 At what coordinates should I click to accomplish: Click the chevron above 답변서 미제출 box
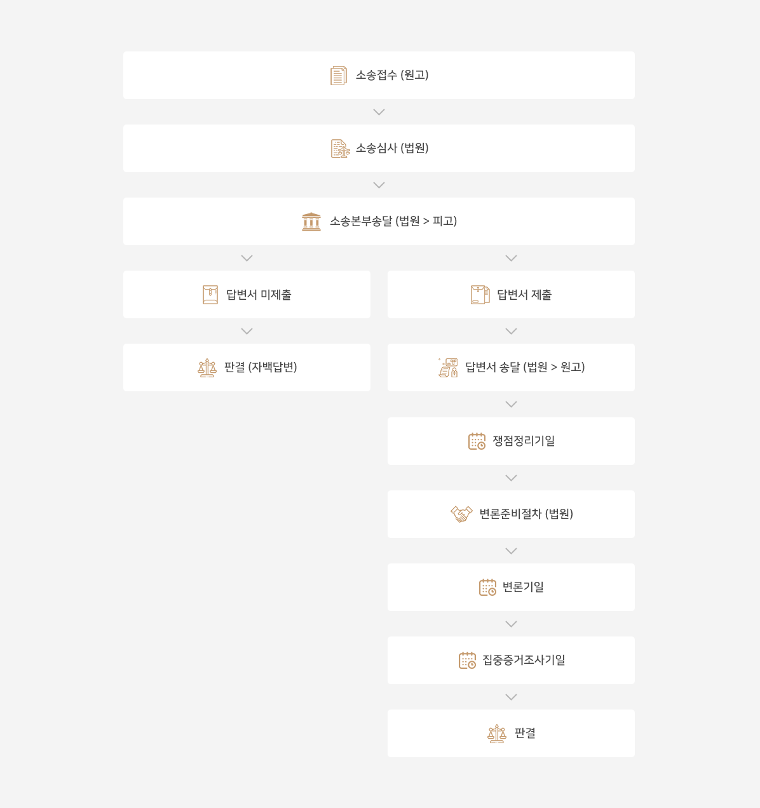(x=247, y=258)
